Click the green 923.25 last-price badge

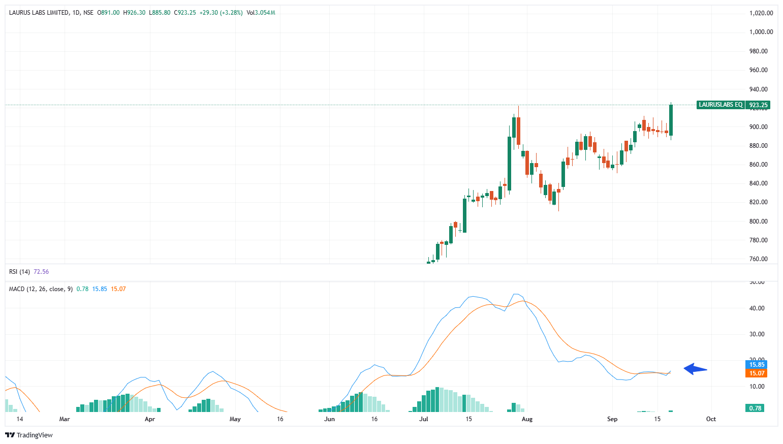(x=758, y=105)
